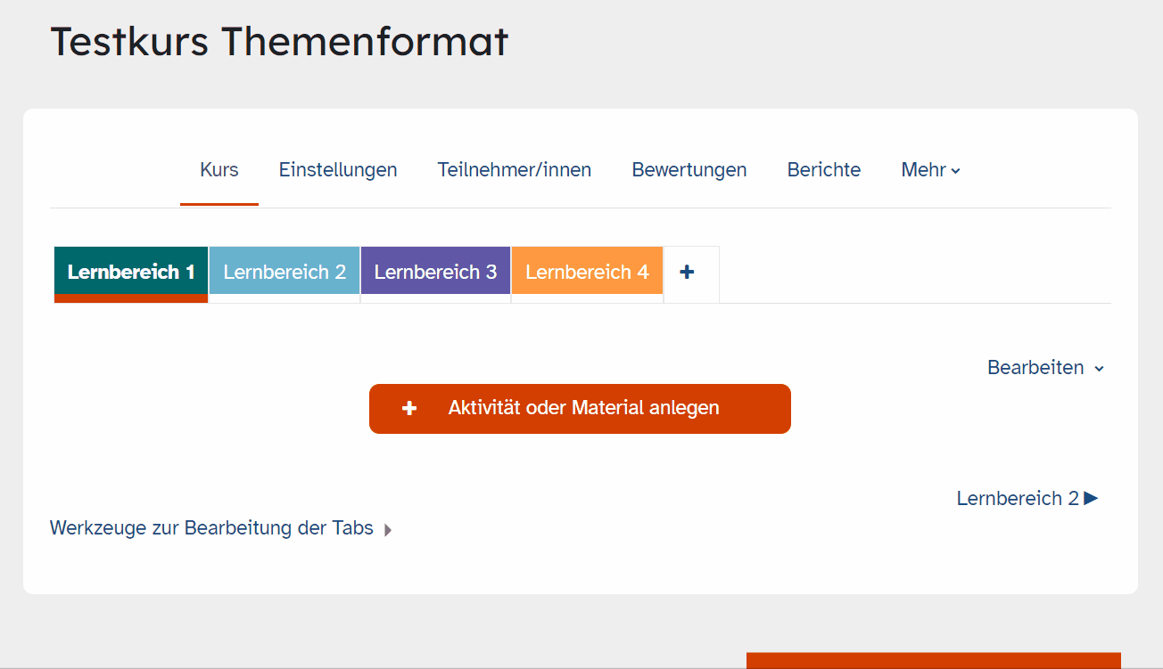This screenshot has width=1163, height=669.
Task: Switch to the Lernbereich 3 tab
Action: tap(435, 271)
